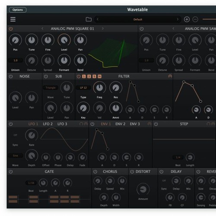
Task: Click the LFO sine waveform display
Action: pyautogui.click(x=64, y=139)
